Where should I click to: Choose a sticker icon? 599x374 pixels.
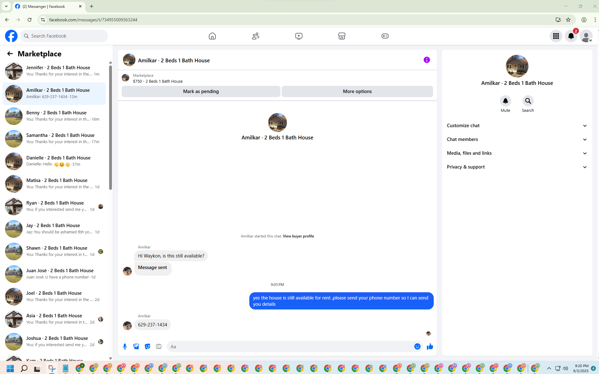tap(147, 346)
